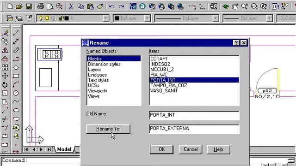Choose the Zoom Window tool
Screen dimensions: 296x166
pyautogui.click(x=254, y=6)
